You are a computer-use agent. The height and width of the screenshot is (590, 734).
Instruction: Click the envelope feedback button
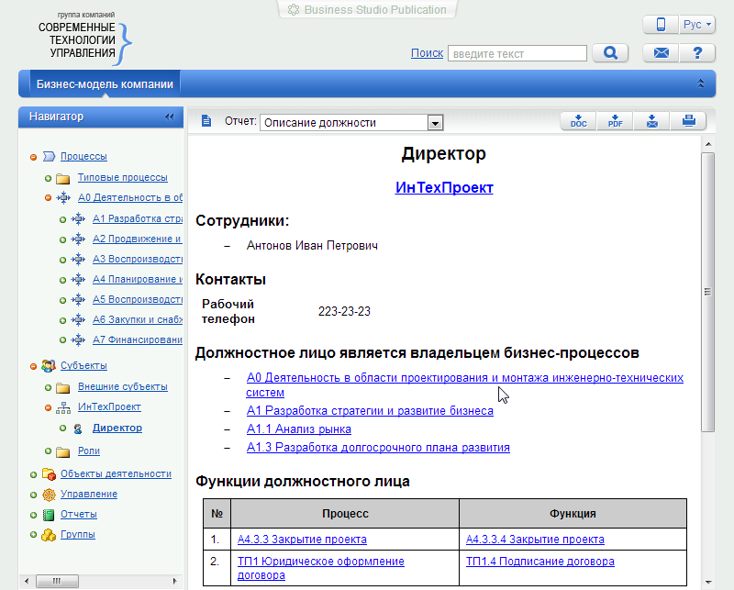[x=660, y=53]
